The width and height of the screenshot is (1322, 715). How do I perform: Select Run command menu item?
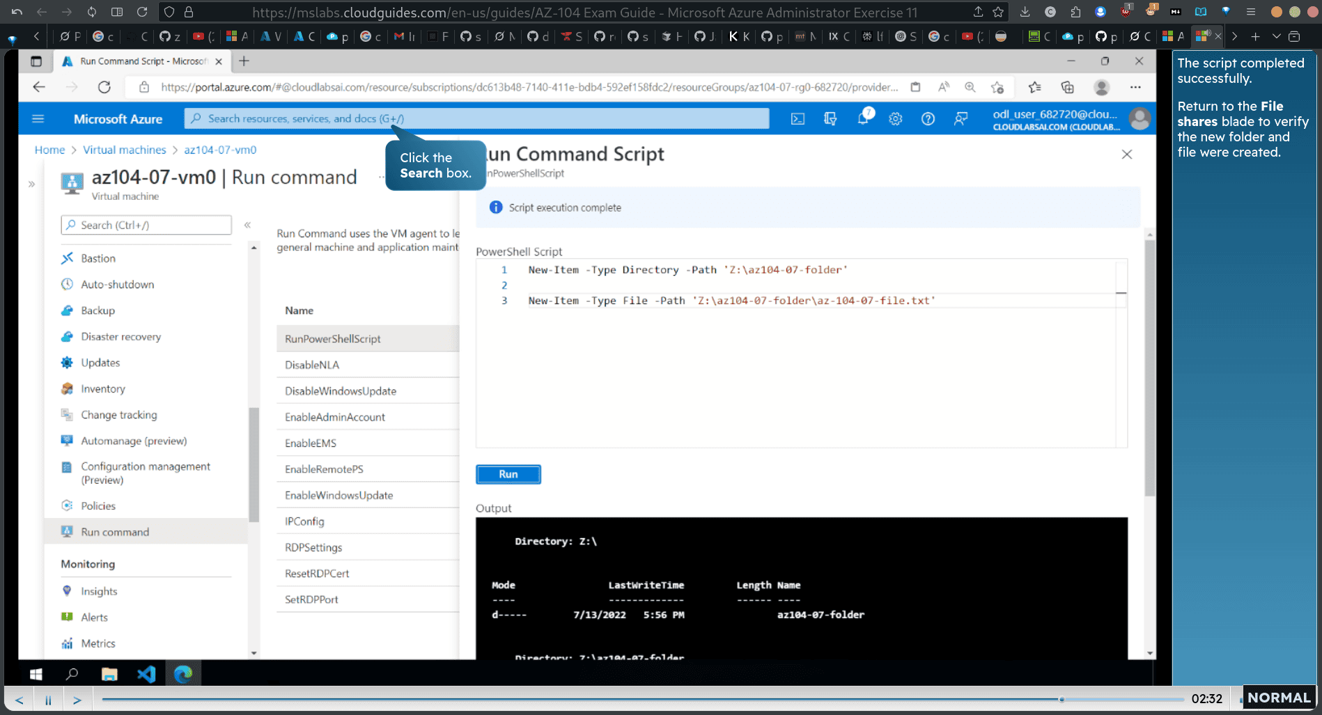(x=146, y=532)
